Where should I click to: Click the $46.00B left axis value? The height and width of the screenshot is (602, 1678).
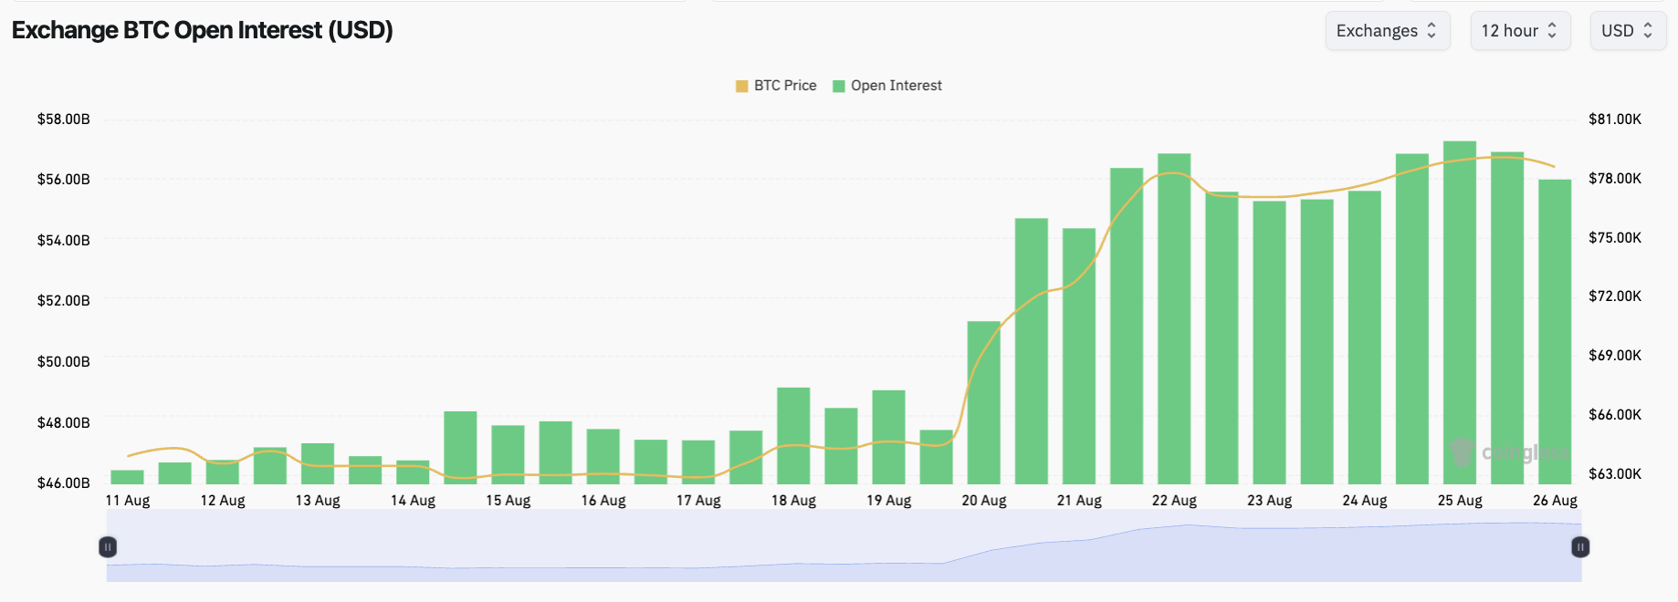click(64, 483)
